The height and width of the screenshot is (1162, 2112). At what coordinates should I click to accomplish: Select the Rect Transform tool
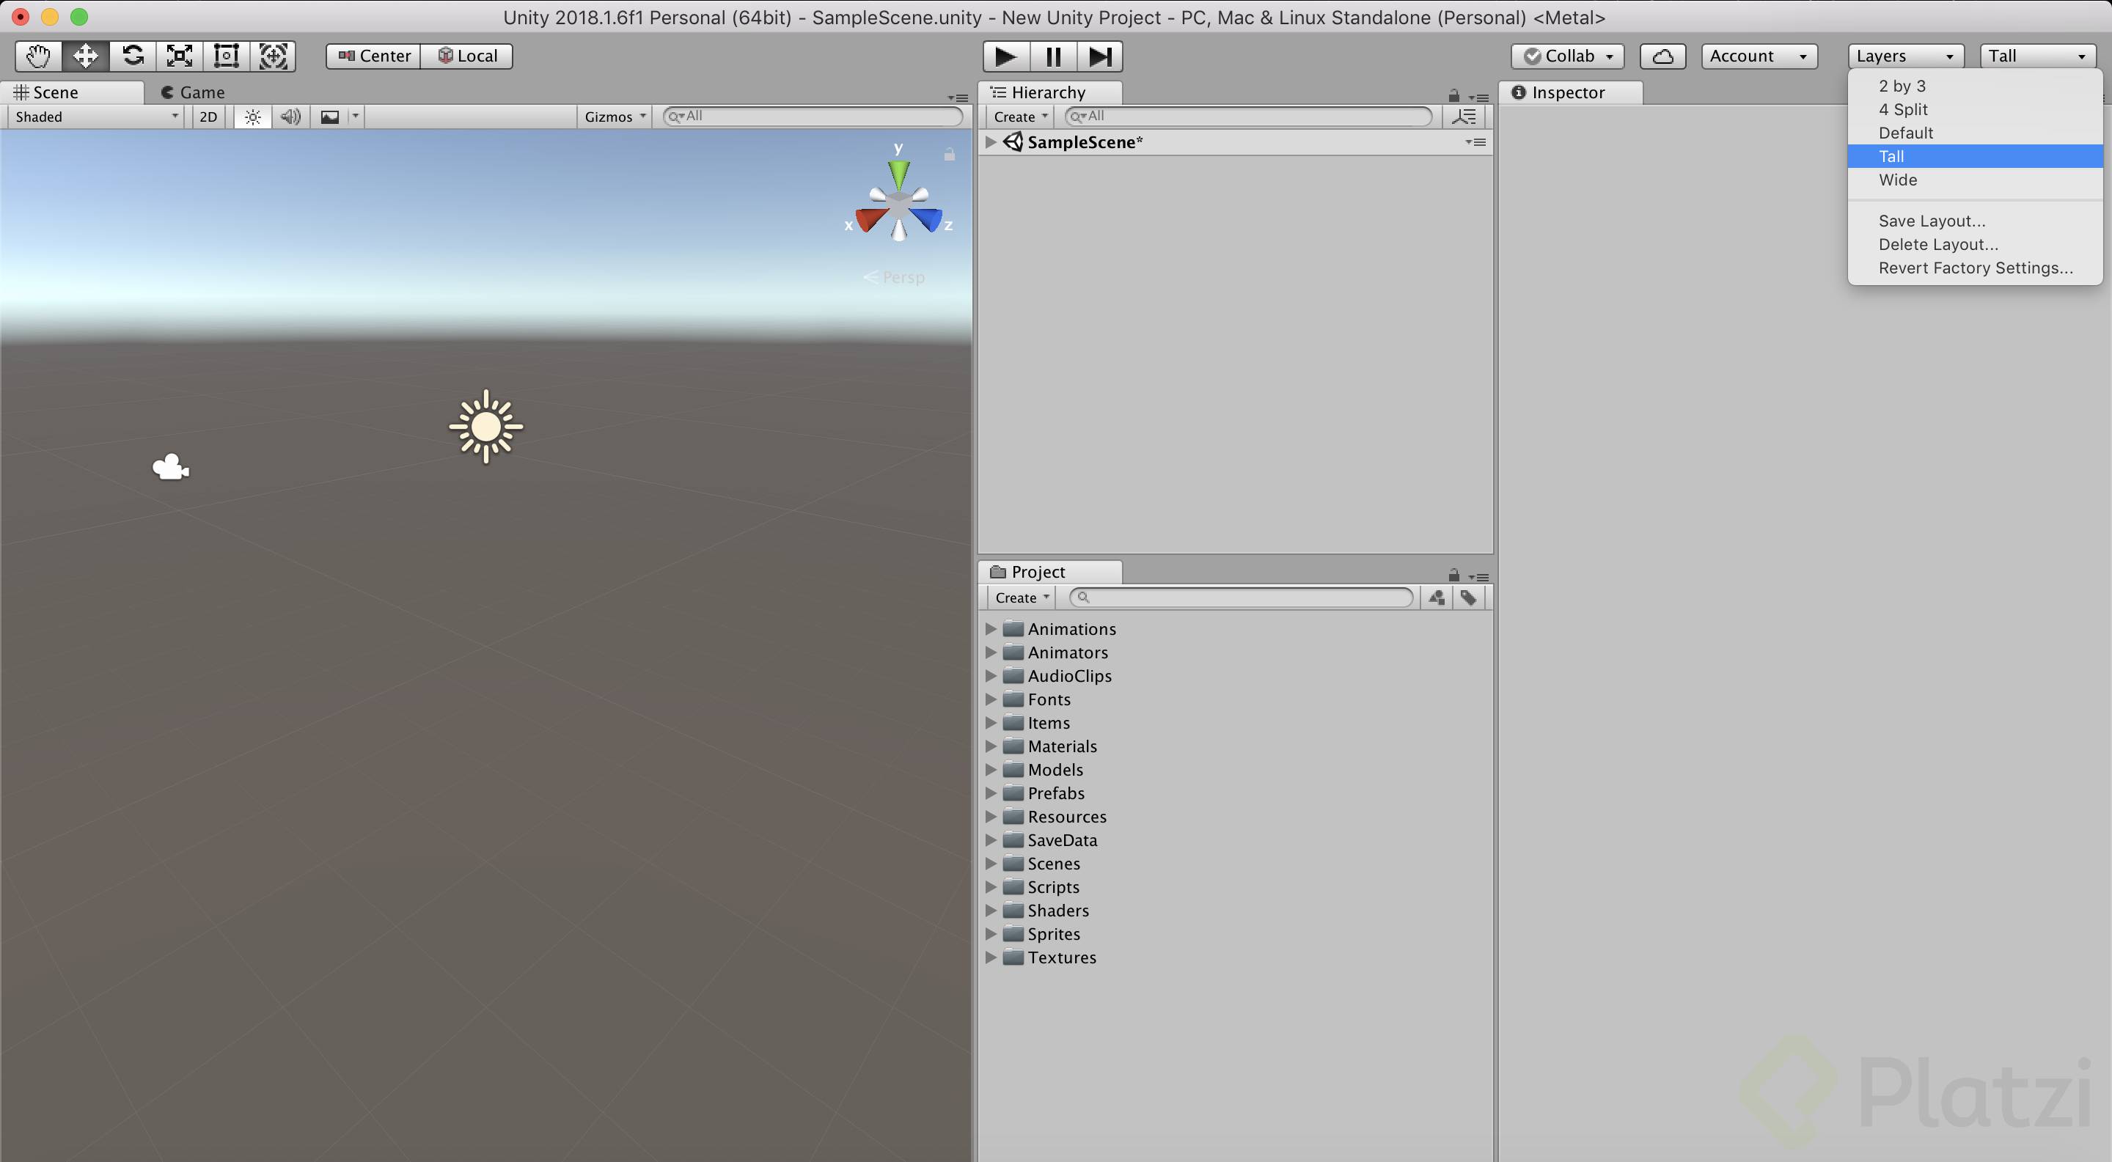coord(227,56)
